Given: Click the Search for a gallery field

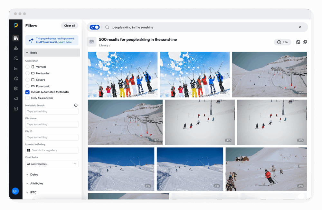Looking at the screenshot, I should 52,150.
